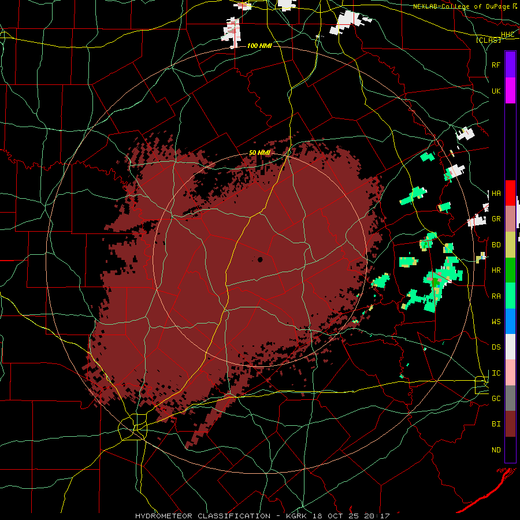Select the GR graupel legend color block
Screen dimensions: 520x520
click(510, 218)
